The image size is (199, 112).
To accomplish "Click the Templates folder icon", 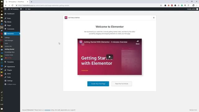I will coord(5,62).
